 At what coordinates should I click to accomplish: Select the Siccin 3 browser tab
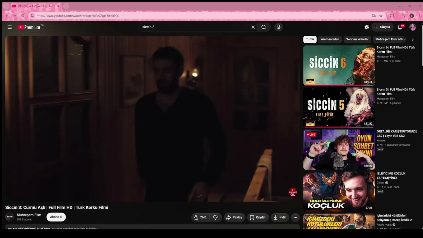point(36,6)
